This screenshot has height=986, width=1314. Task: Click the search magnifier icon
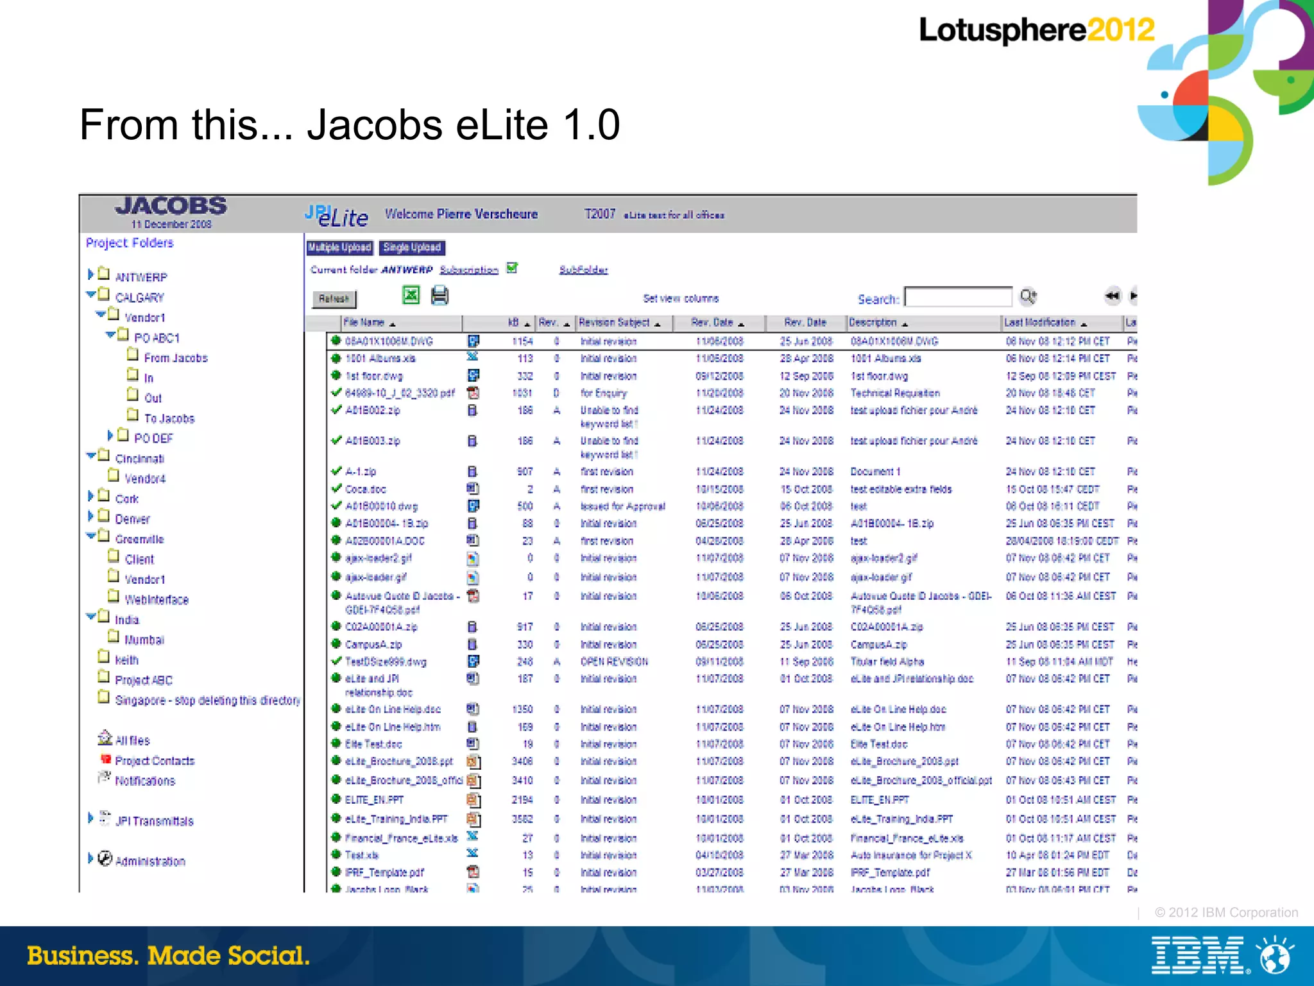tap(1028, 296)
